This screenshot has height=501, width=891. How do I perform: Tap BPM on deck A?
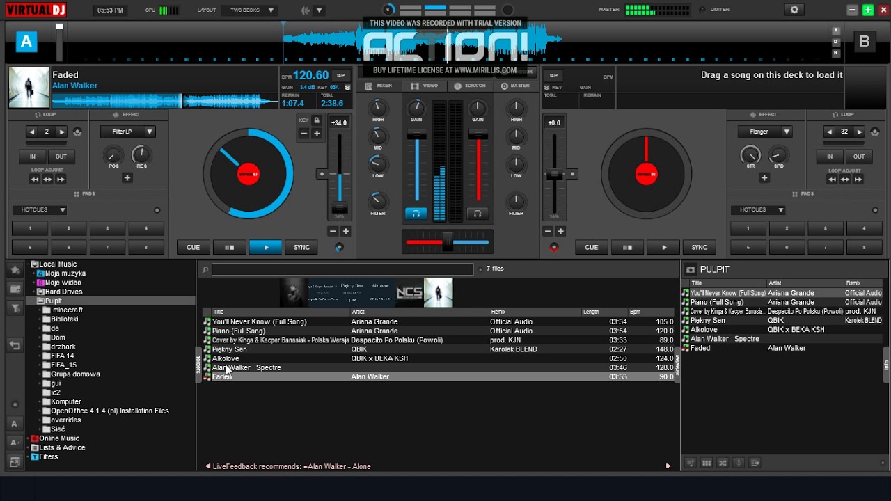pos(340,75)
